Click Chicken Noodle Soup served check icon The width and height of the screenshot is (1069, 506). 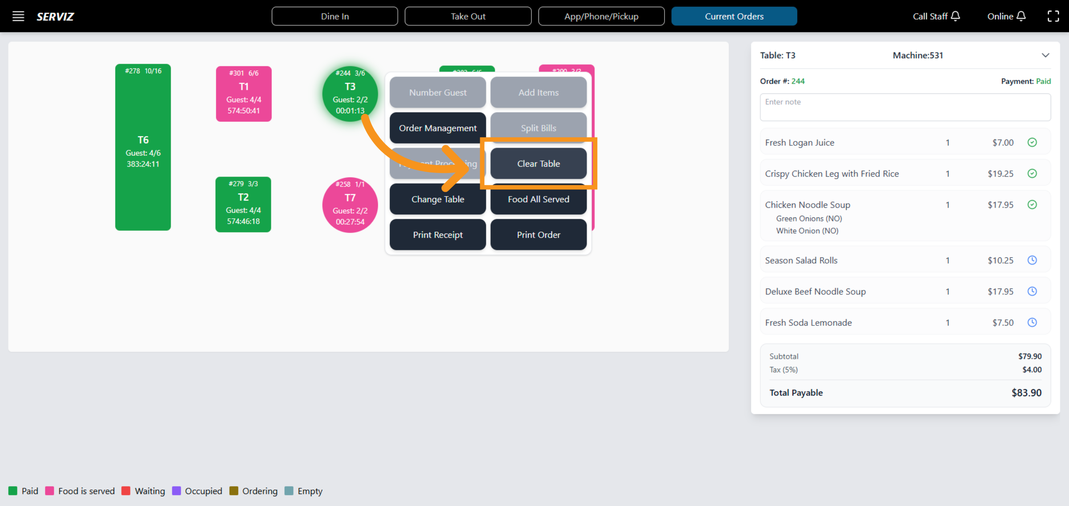[1032, 205]
